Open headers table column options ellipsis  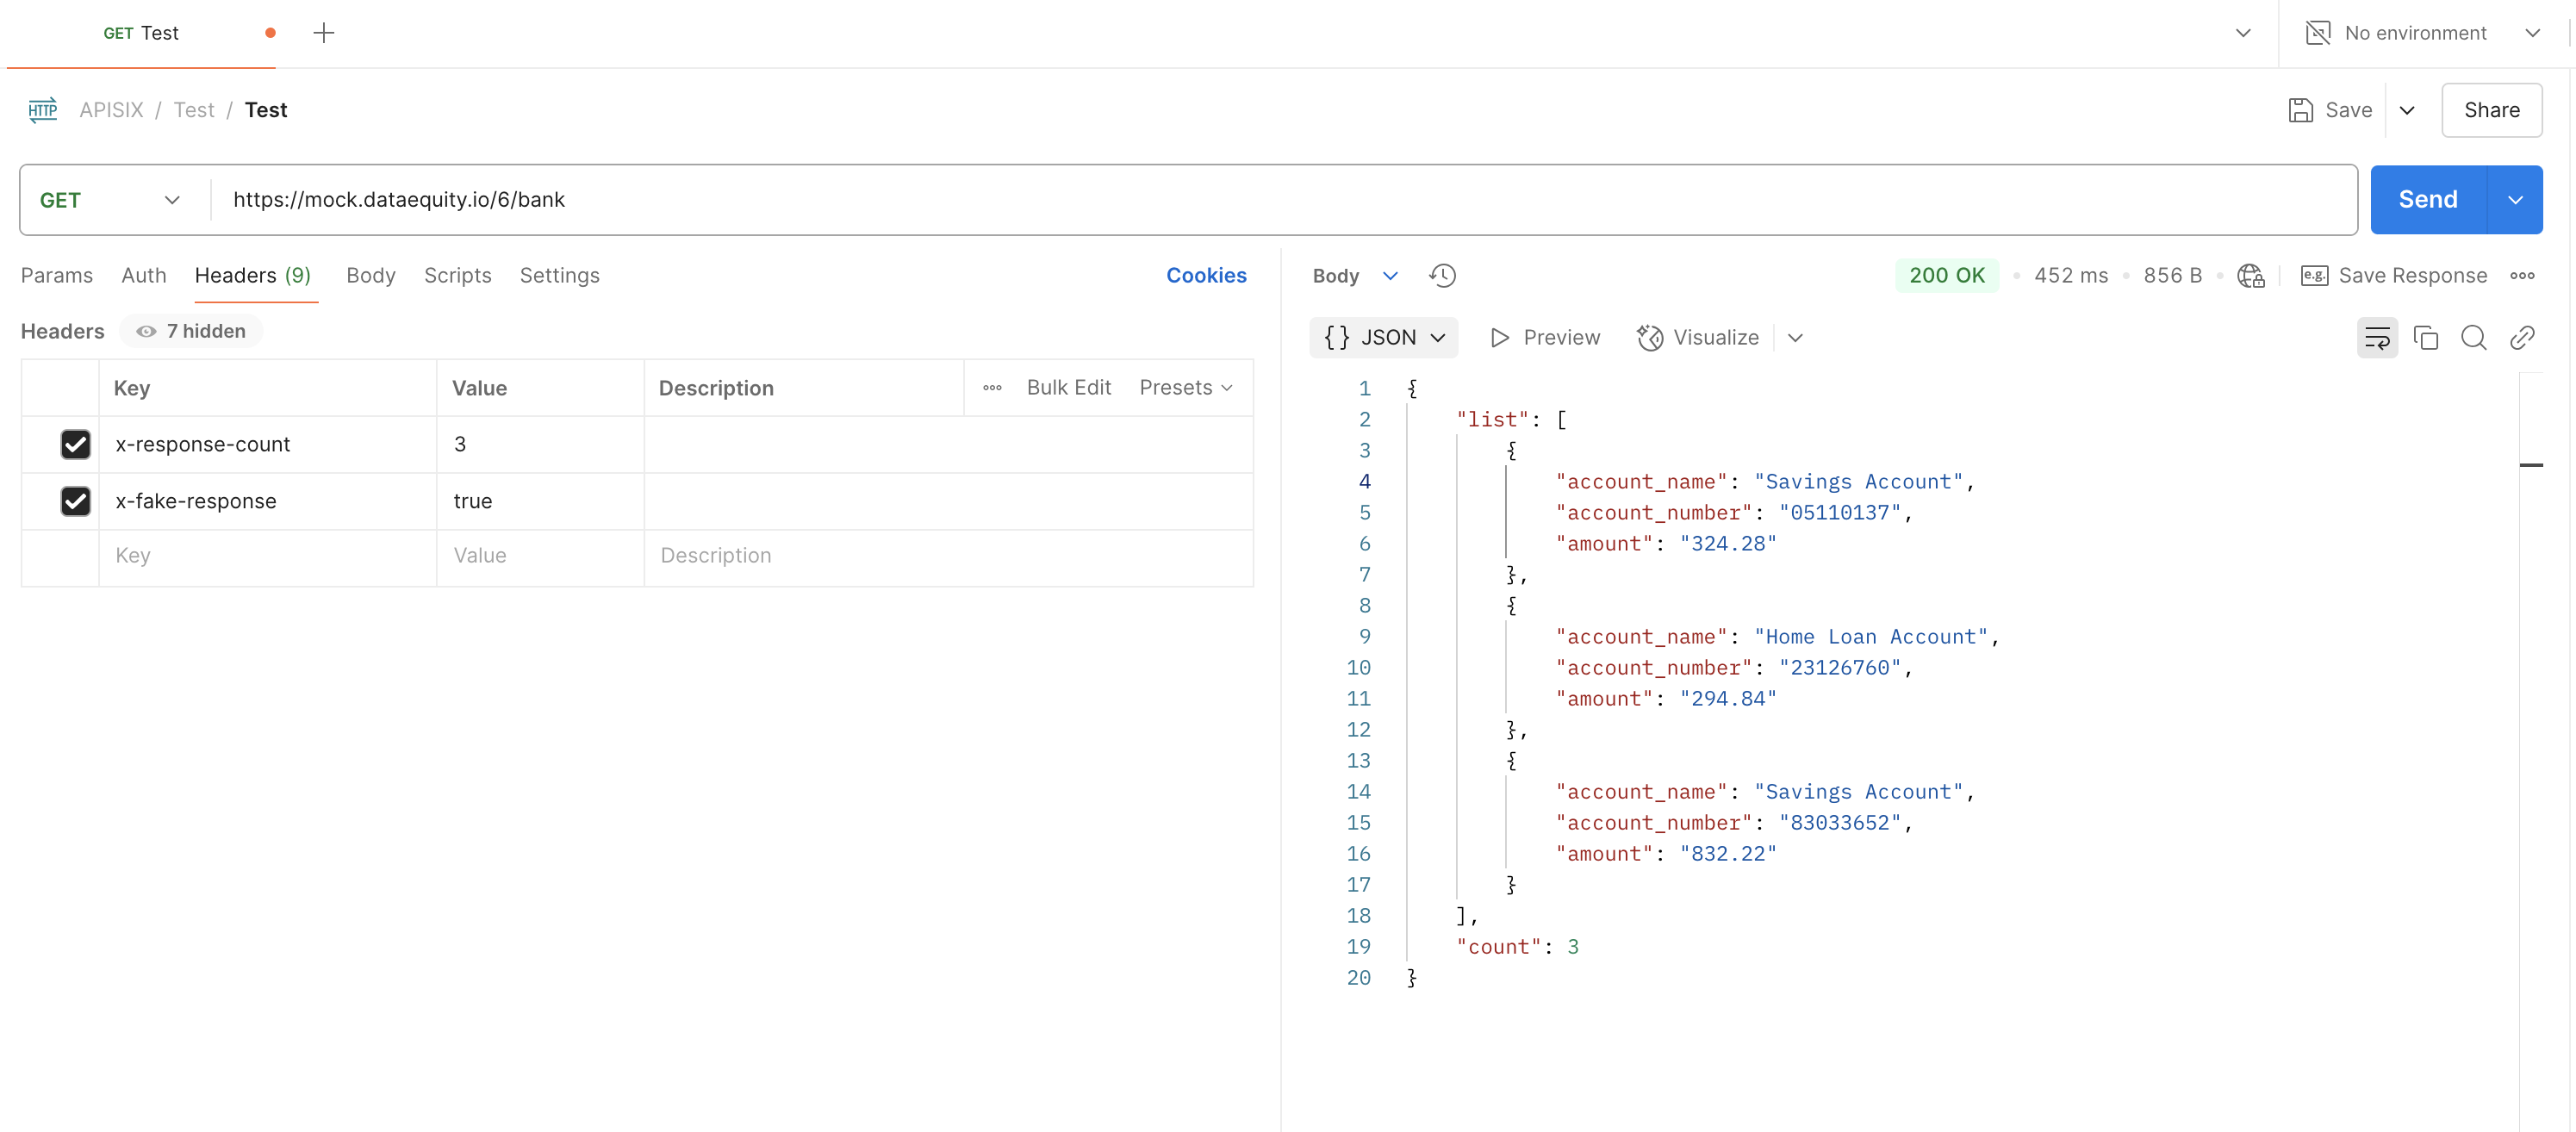point(991,388)
